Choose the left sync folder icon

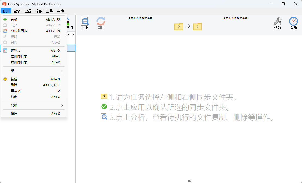(179, 27)
